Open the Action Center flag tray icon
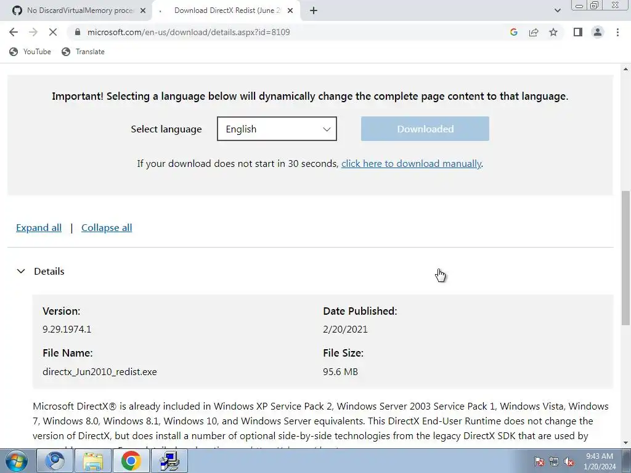Viewport: 631px width, 473px height. click(x=539, y=461)
